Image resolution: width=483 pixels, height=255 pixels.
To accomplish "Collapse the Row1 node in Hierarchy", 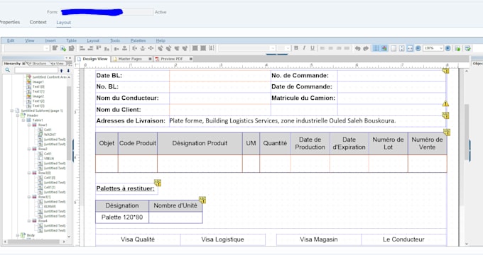I will click(29, 125).
